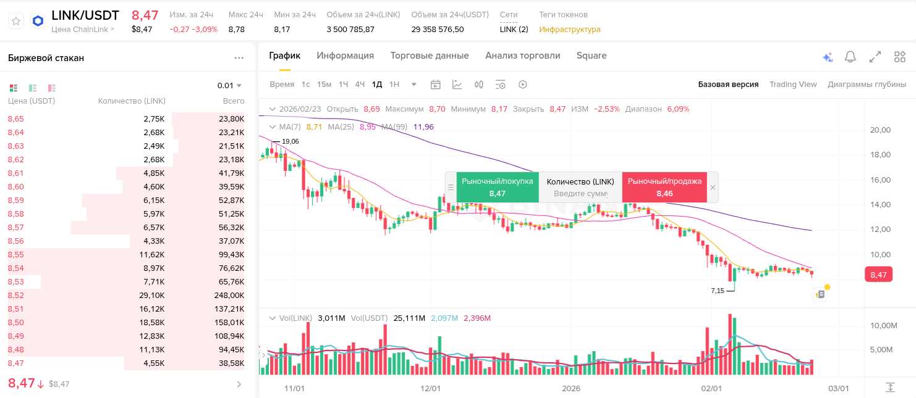Show both bids and asks in the order book
This screenshot has height=398, width=916.
point(14,88)
